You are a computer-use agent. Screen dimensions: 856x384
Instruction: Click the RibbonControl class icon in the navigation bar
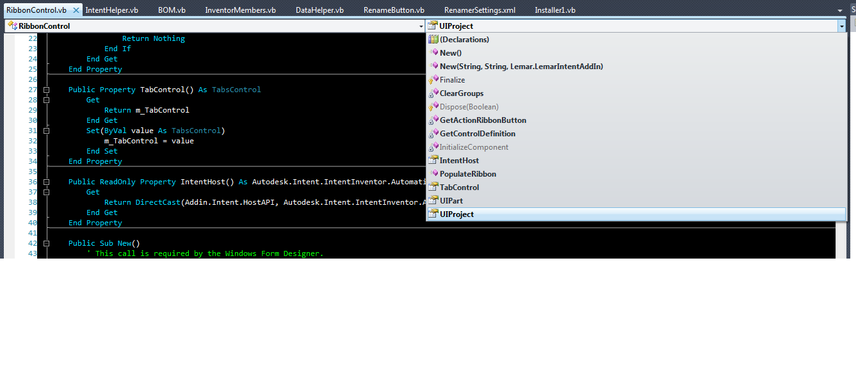tap(12, 26)
